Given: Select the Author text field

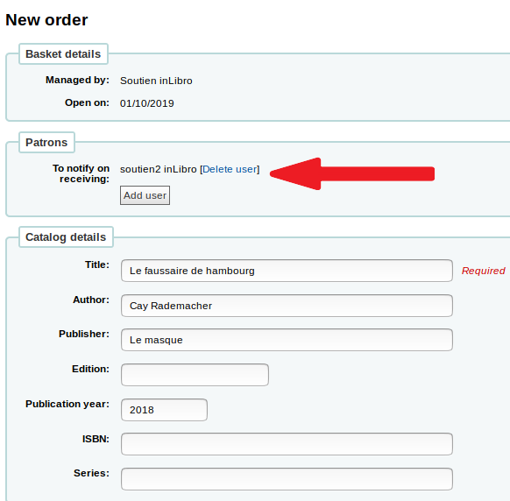Looking at the screenshot, I should click(287, 306).
